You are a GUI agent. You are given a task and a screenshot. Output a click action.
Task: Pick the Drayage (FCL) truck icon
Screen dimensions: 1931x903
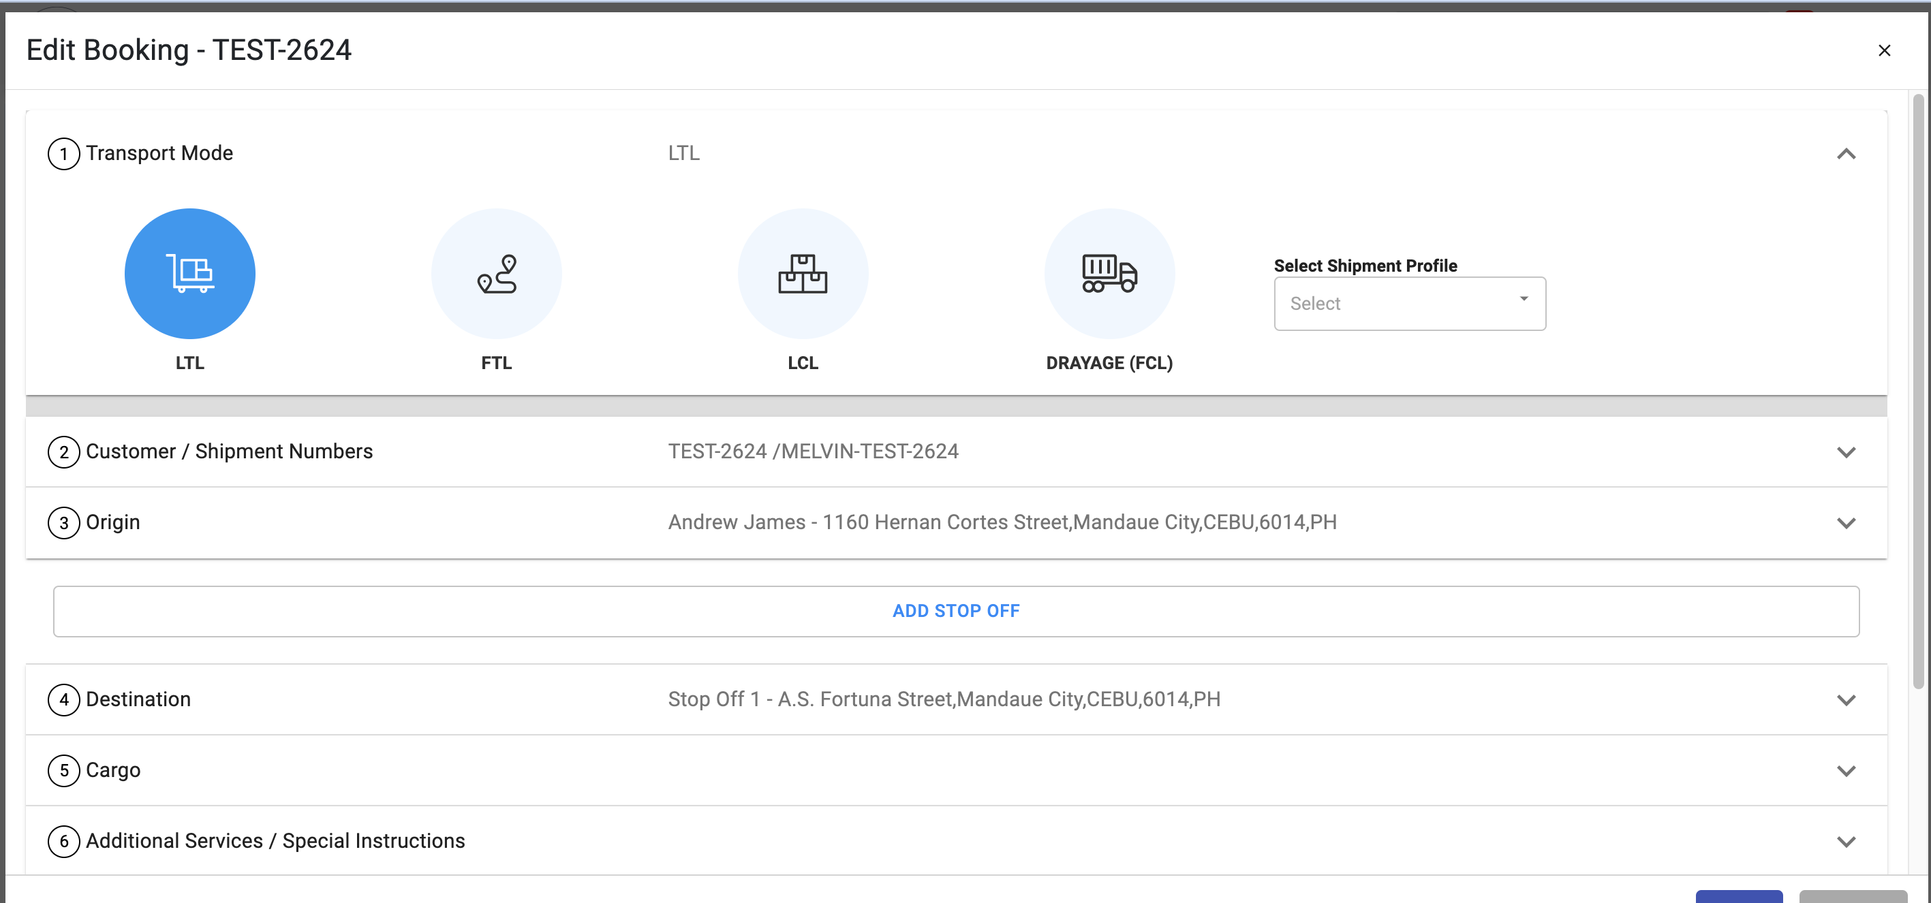(1109, 273)
